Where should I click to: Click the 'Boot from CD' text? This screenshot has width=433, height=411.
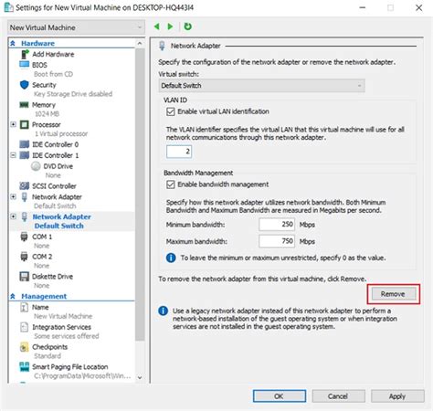(53, 74)
